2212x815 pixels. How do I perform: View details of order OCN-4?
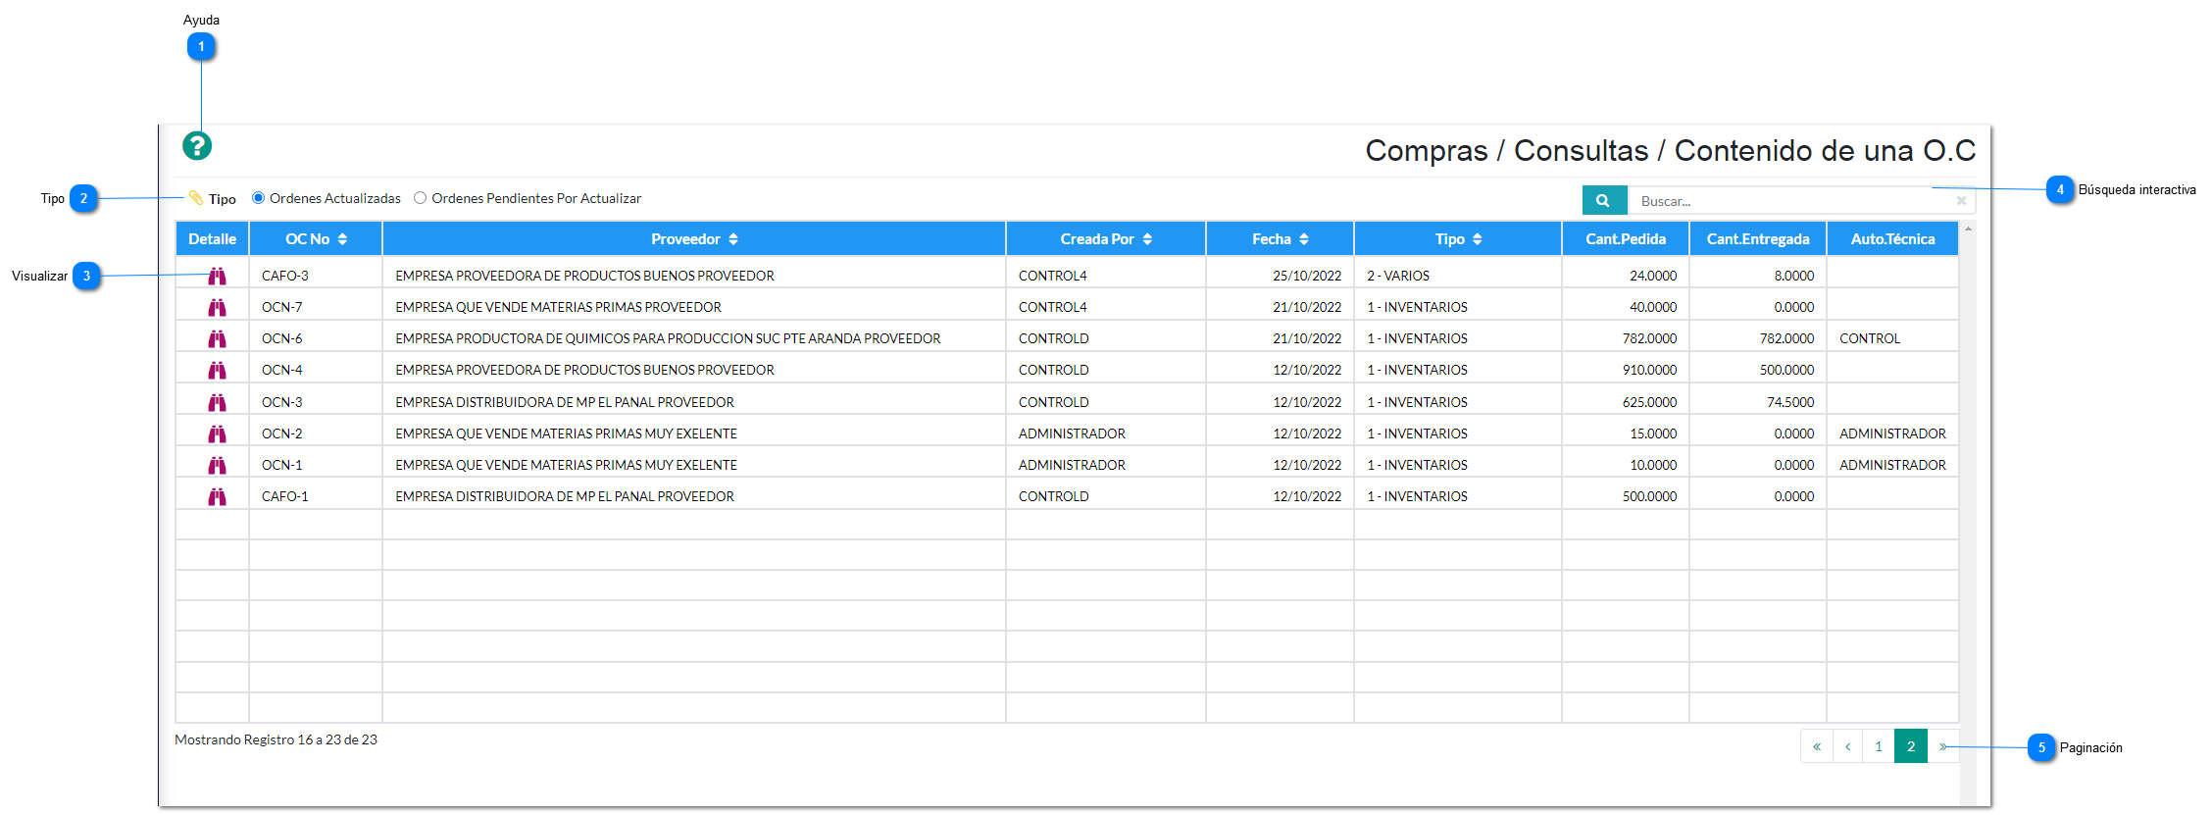(217, 370)
